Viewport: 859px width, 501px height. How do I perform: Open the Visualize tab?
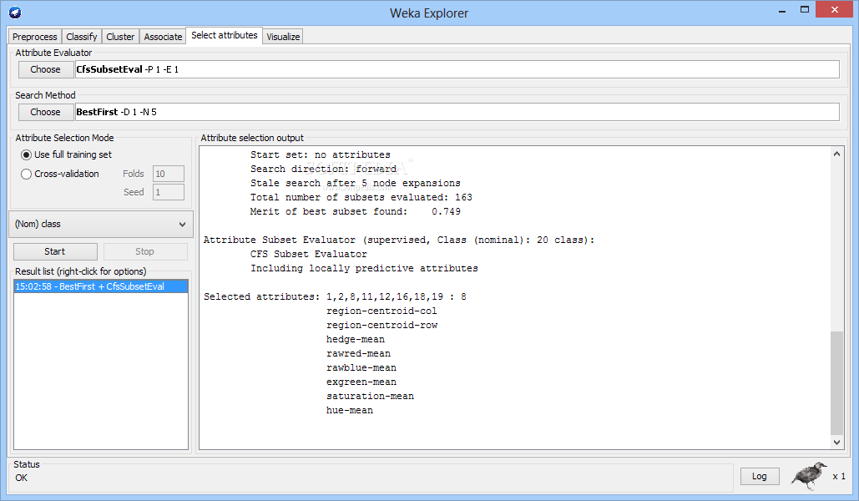[283, 37]
